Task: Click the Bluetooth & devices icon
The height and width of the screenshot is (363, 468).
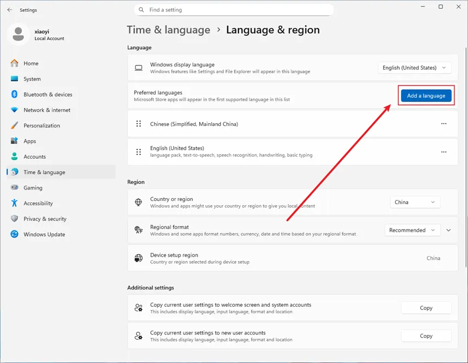Action: (x=15, y=95)
